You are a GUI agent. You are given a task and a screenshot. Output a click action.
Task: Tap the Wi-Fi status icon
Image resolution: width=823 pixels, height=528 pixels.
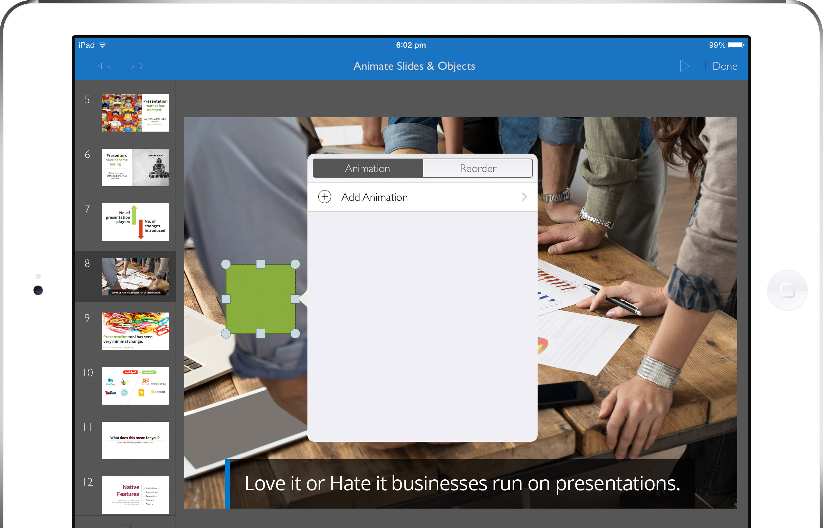point(103,45)
